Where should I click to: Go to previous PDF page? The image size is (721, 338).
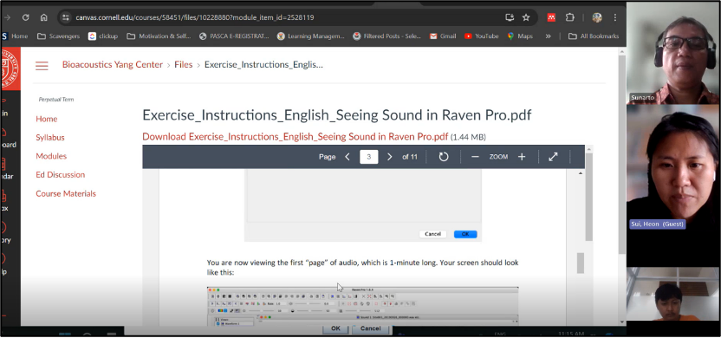pos(348,157)
